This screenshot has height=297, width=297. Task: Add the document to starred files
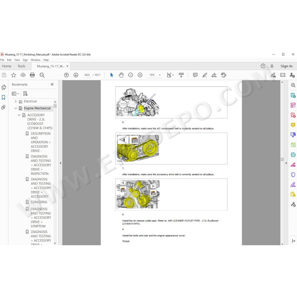[14, 75]
